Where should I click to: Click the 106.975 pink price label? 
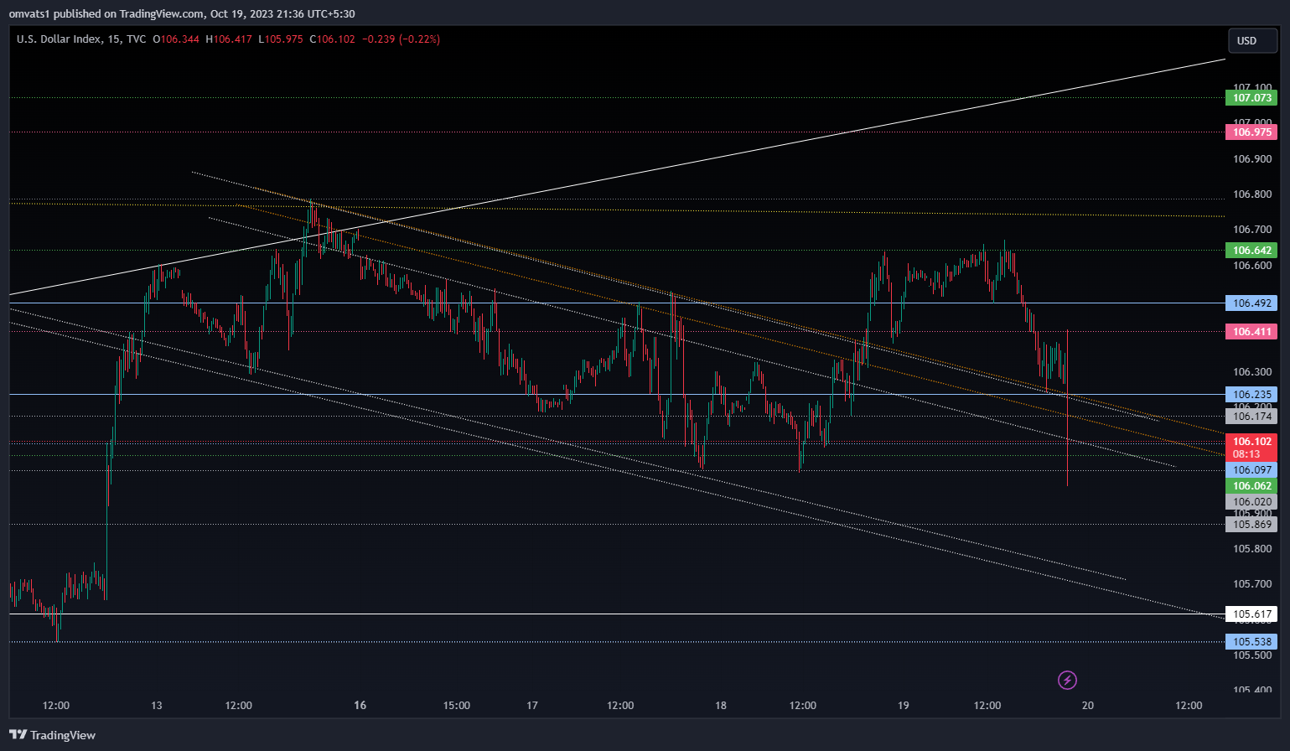point(1251,132)
